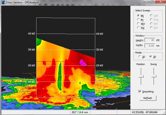Click the magenta high-reflectivity core in cross section

83,62
